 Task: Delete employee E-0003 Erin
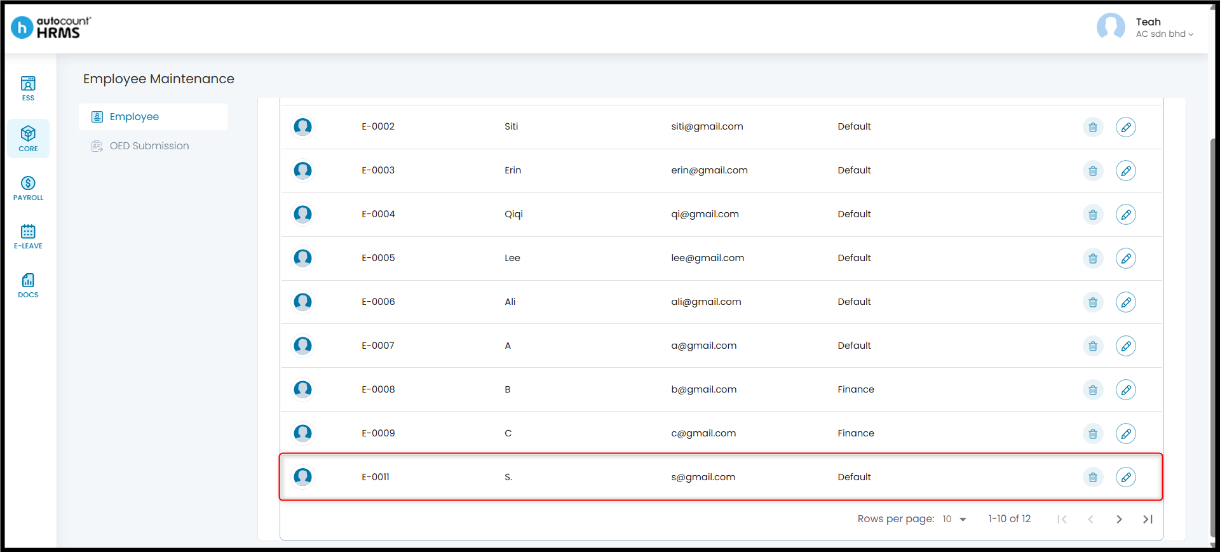(1093, 171)
